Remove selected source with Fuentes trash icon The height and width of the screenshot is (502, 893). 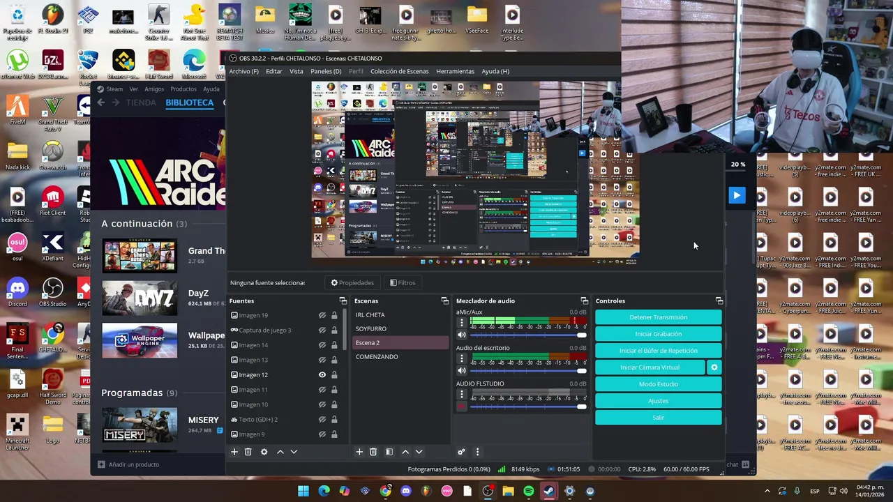pyautogui.click(x=248, y=452)
